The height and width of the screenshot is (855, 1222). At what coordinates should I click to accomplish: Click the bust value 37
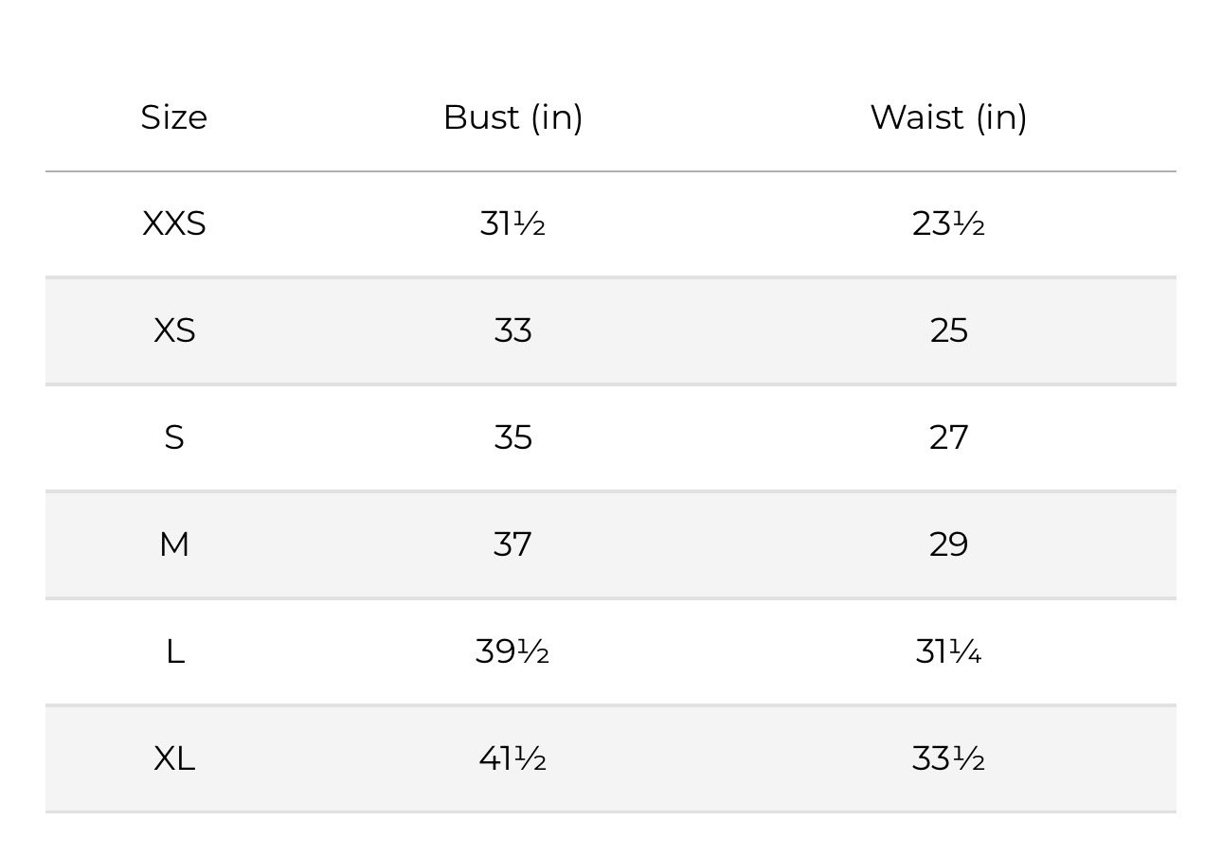[x=512, y=544]
